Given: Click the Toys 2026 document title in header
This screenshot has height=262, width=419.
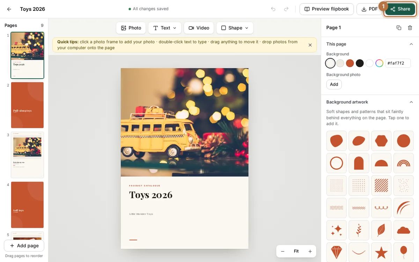Looking at the screenshot, I should [x=32, y=9].
